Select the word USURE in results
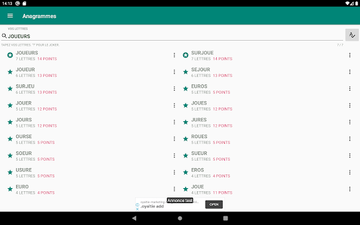This screenshot has width=360, height=225. [x=24, y=170]
